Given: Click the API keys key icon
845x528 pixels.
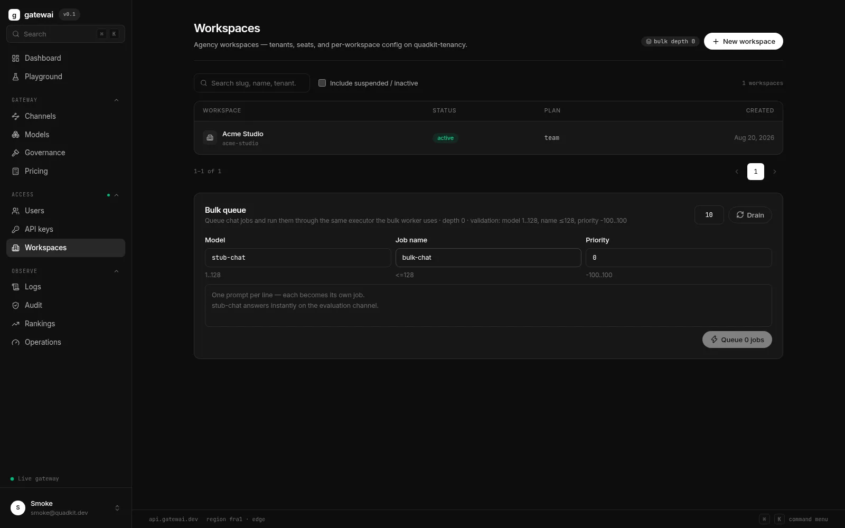Looking at the screenshot, I should [16, 229].
